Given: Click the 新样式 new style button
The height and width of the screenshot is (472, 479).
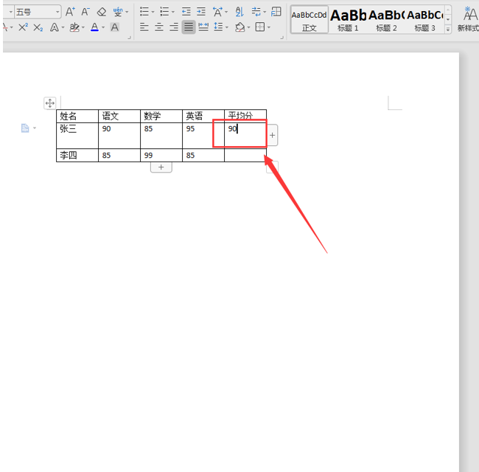Looking at the screenshot, I should (468, 19).
